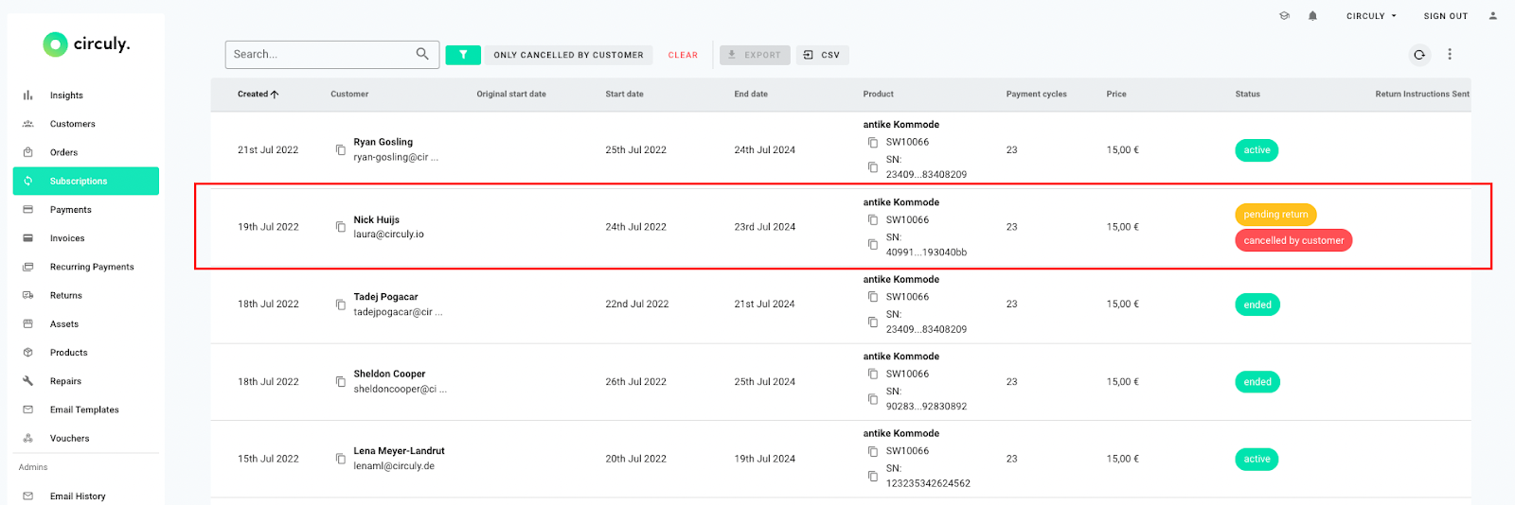Click the Customer column header
The height and width of the screenshot is (505, 1515).
click(349, 95)
